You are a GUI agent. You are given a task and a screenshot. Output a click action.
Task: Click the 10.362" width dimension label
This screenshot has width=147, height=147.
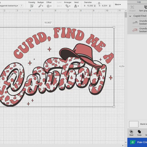pyautogui.click(x=48, y=22)
